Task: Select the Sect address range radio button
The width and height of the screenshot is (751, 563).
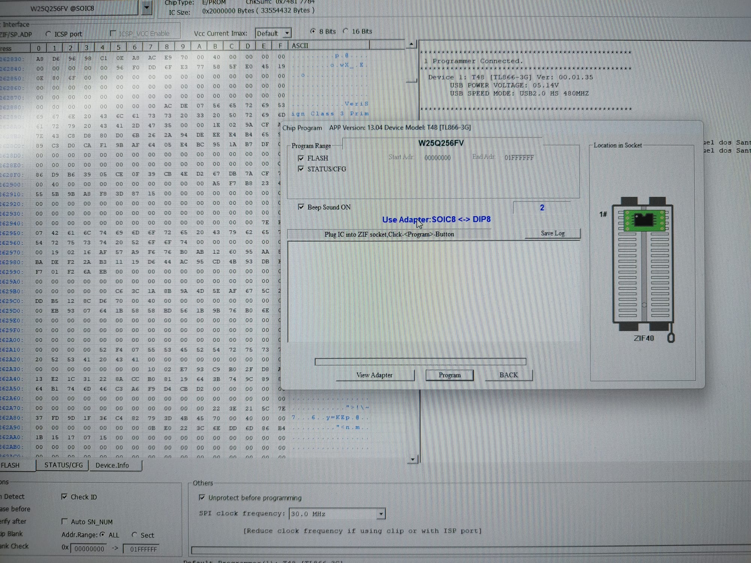Action: (x=134, y=534)
